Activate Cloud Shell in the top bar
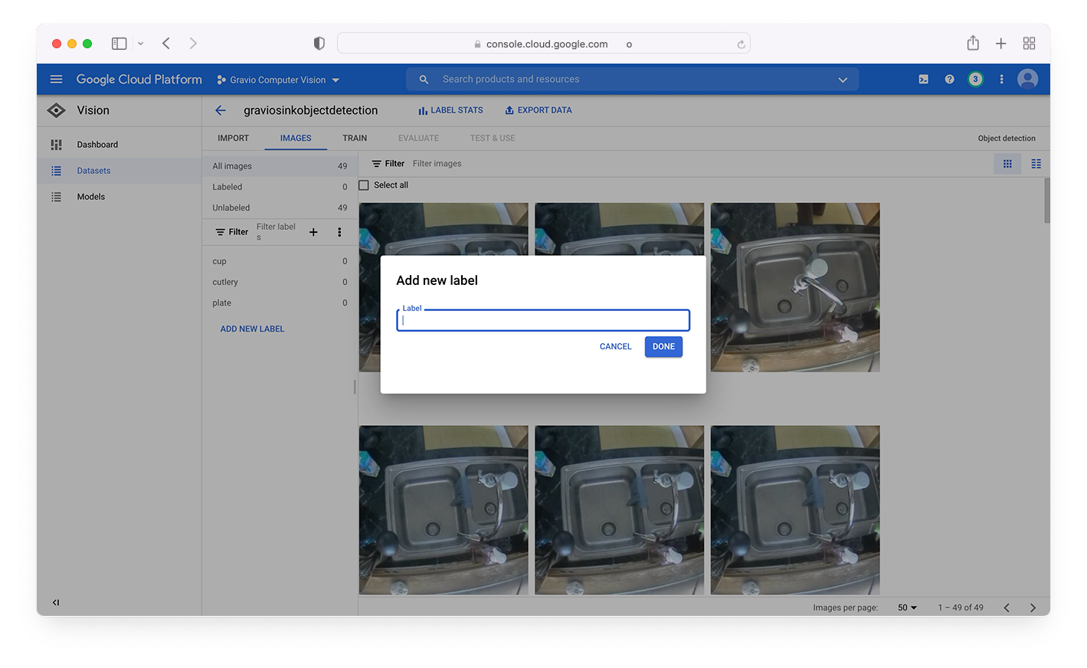The width and height of the screenshot is (1087, 668). (923, 79)
